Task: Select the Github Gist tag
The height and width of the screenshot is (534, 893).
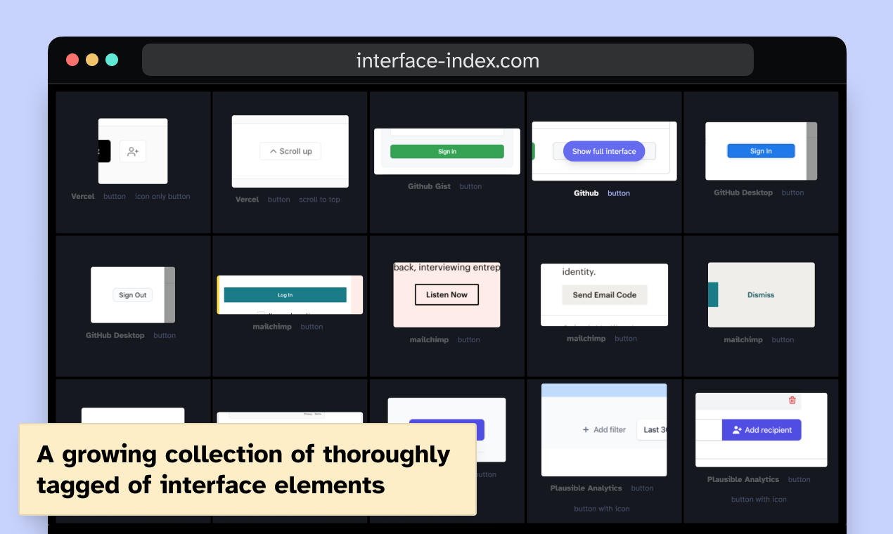Action: (429, 186)
